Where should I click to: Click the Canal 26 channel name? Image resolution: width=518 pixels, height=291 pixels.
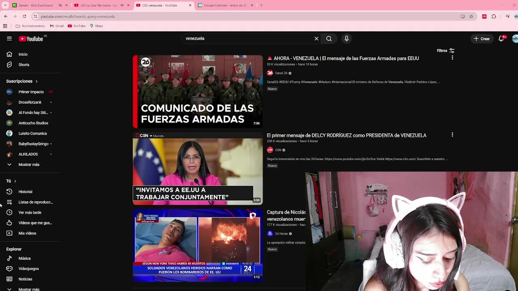281,73
